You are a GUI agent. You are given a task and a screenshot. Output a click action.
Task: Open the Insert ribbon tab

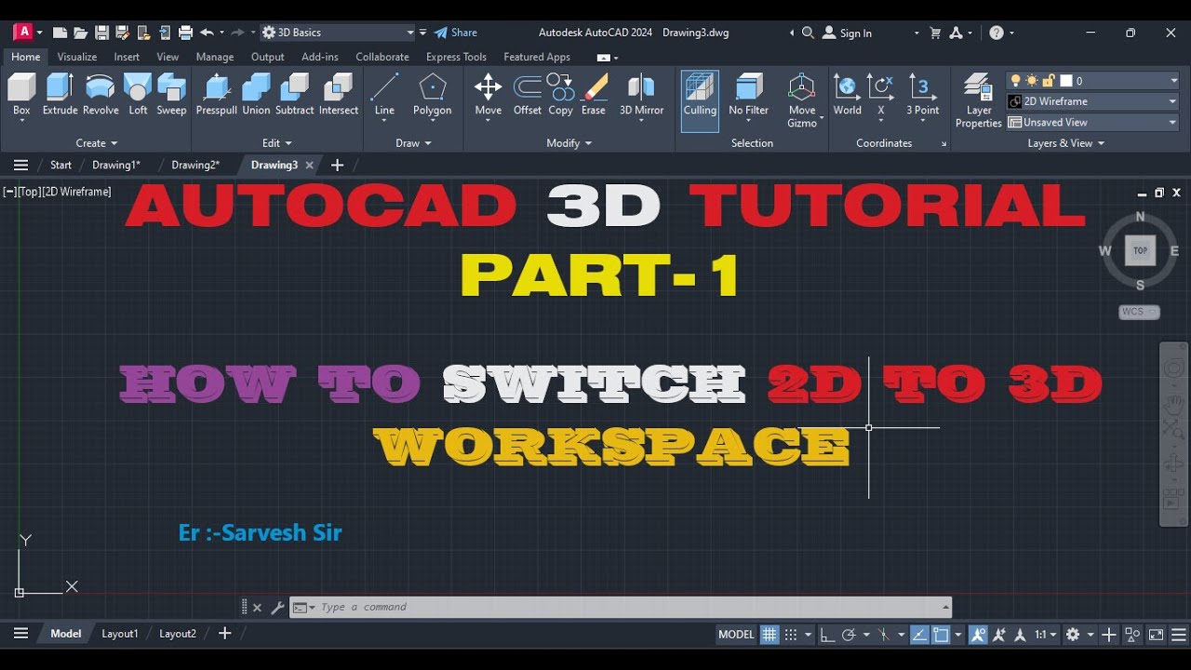pos(127,57)
